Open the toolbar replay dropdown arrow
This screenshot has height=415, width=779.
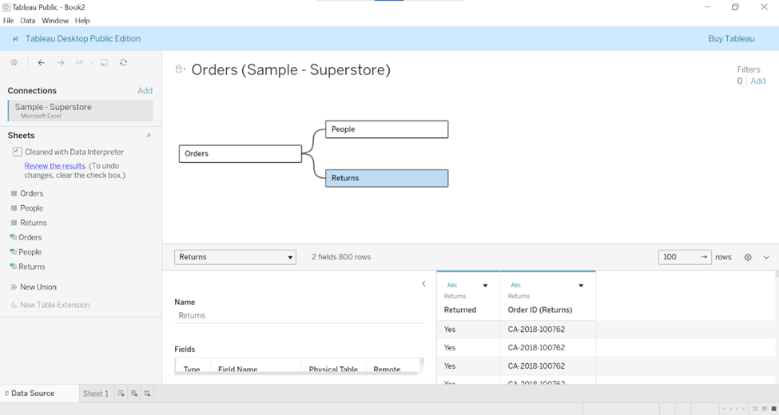click(x=91, y=62)
